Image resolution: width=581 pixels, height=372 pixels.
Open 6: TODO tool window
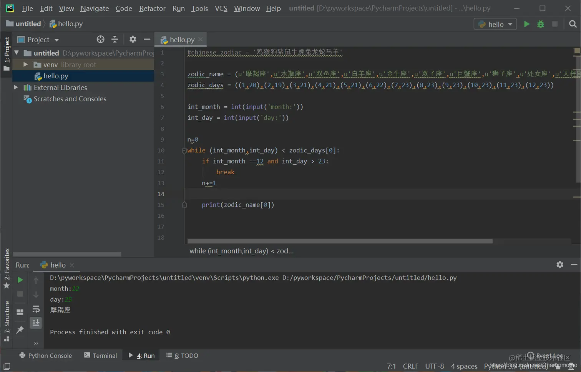click(182, 355)
